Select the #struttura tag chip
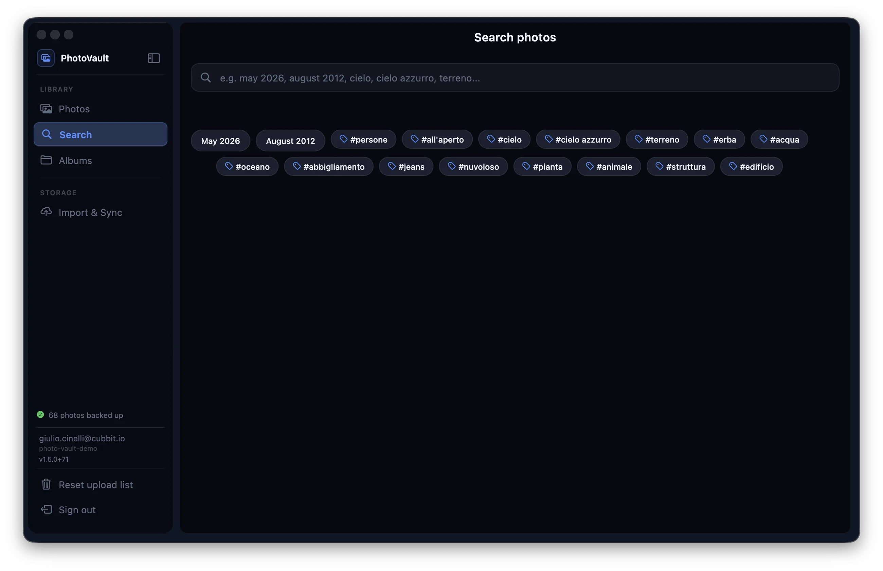The width and height of the screenshot is (883, 571). [x=681, y=166]
